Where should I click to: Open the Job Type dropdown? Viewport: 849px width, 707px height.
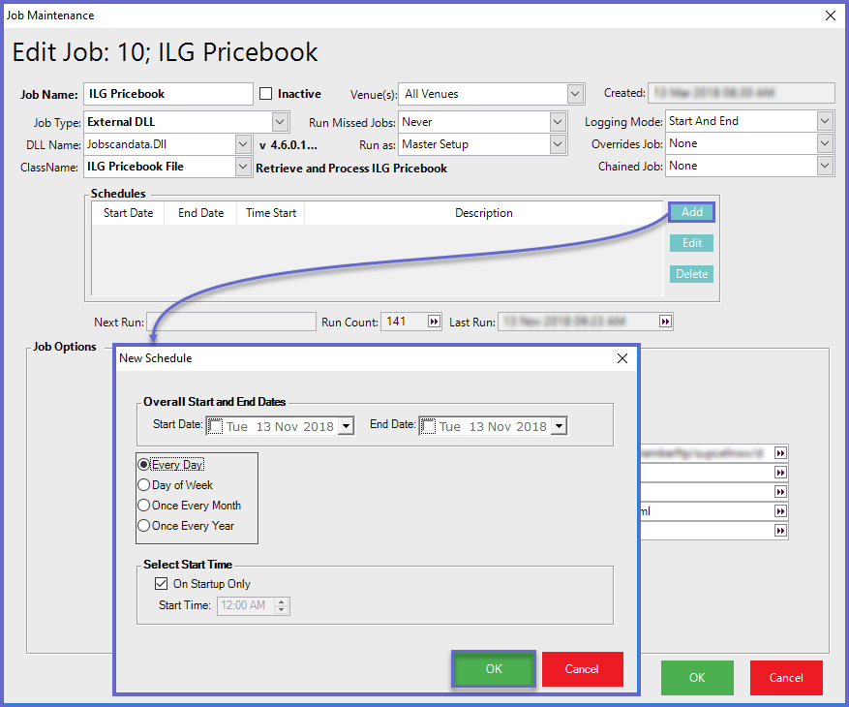280,122
